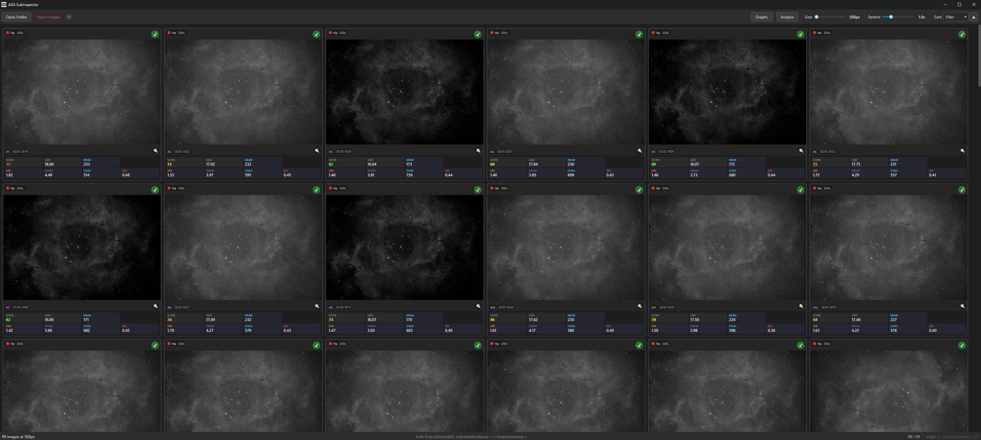This screenshot has height=440, width=981.
Task: Zoom into image #3 with magnifier
Action: tap(478, 151)
